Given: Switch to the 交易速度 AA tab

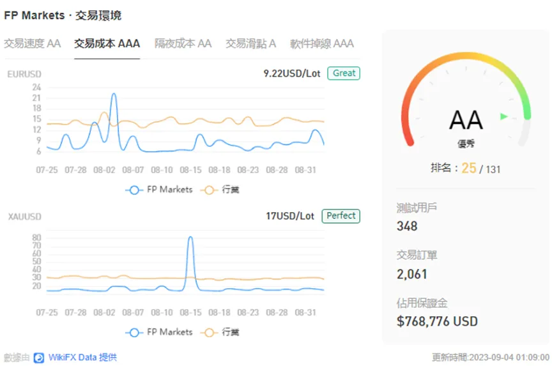Looking at the screenshot, I should point(33,43).
